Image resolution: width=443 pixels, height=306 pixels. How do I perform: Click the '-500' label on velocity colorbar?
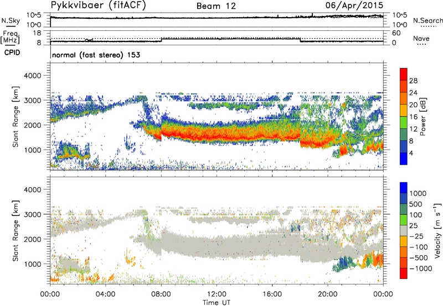click(419, 258)
